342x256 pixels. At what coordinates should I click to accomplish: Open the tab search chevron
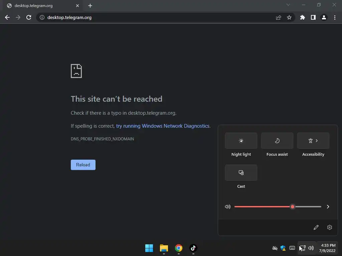288,5
